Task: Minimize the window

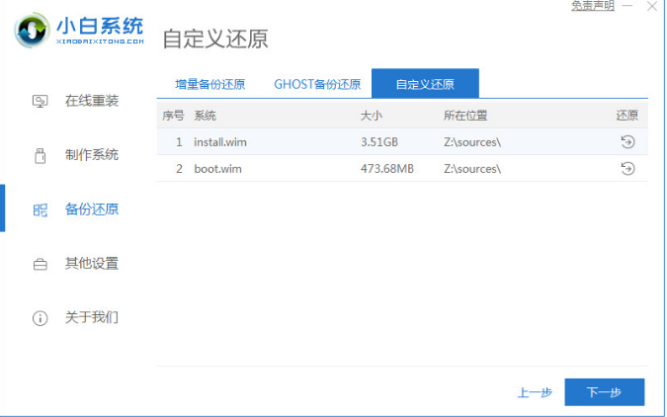Action: point(627,6)
